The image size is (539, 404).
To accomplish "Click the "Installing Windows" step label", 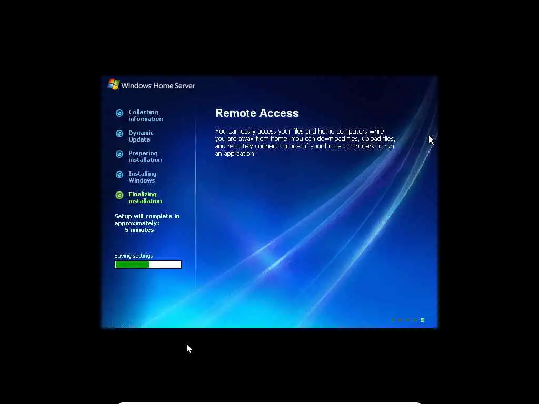I will 142,177.
